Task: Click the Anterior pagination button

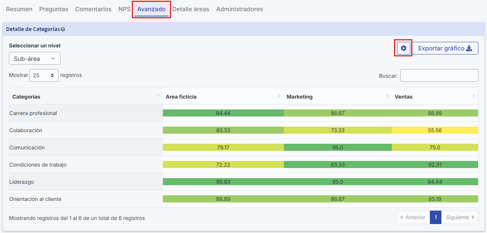Action: pos(413,217)
